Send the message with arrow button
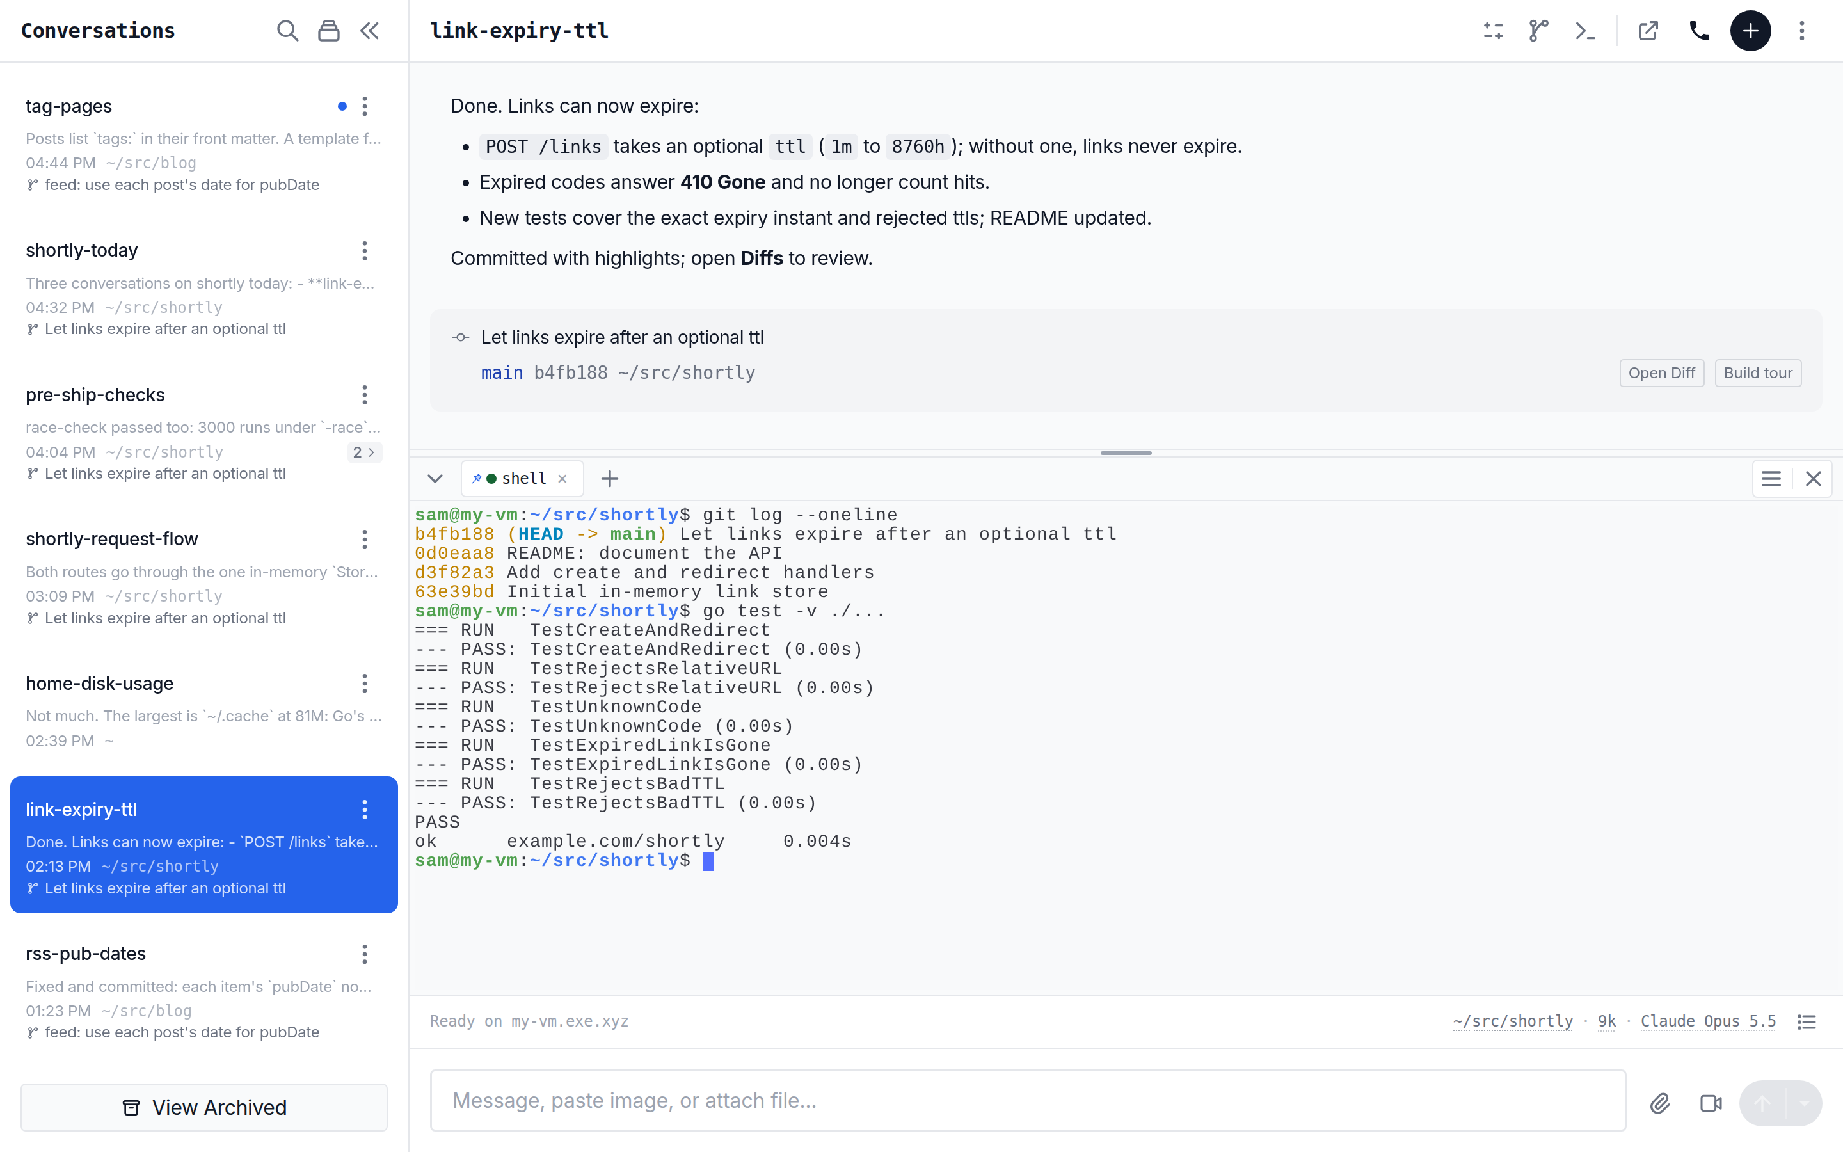Image resolution: width=1843 pixels, height=1152 pixels. [x=1762, y=1103]
